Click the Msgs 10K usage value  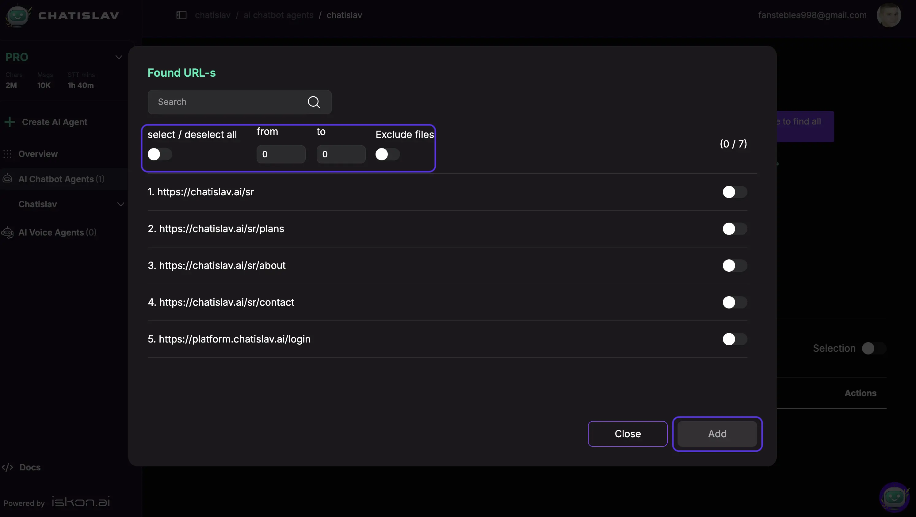(x=44, y=85)
